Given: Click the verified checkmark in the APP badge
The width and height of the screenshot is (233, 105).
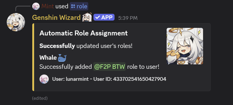Looking at the screenshot, I should 97,18.
